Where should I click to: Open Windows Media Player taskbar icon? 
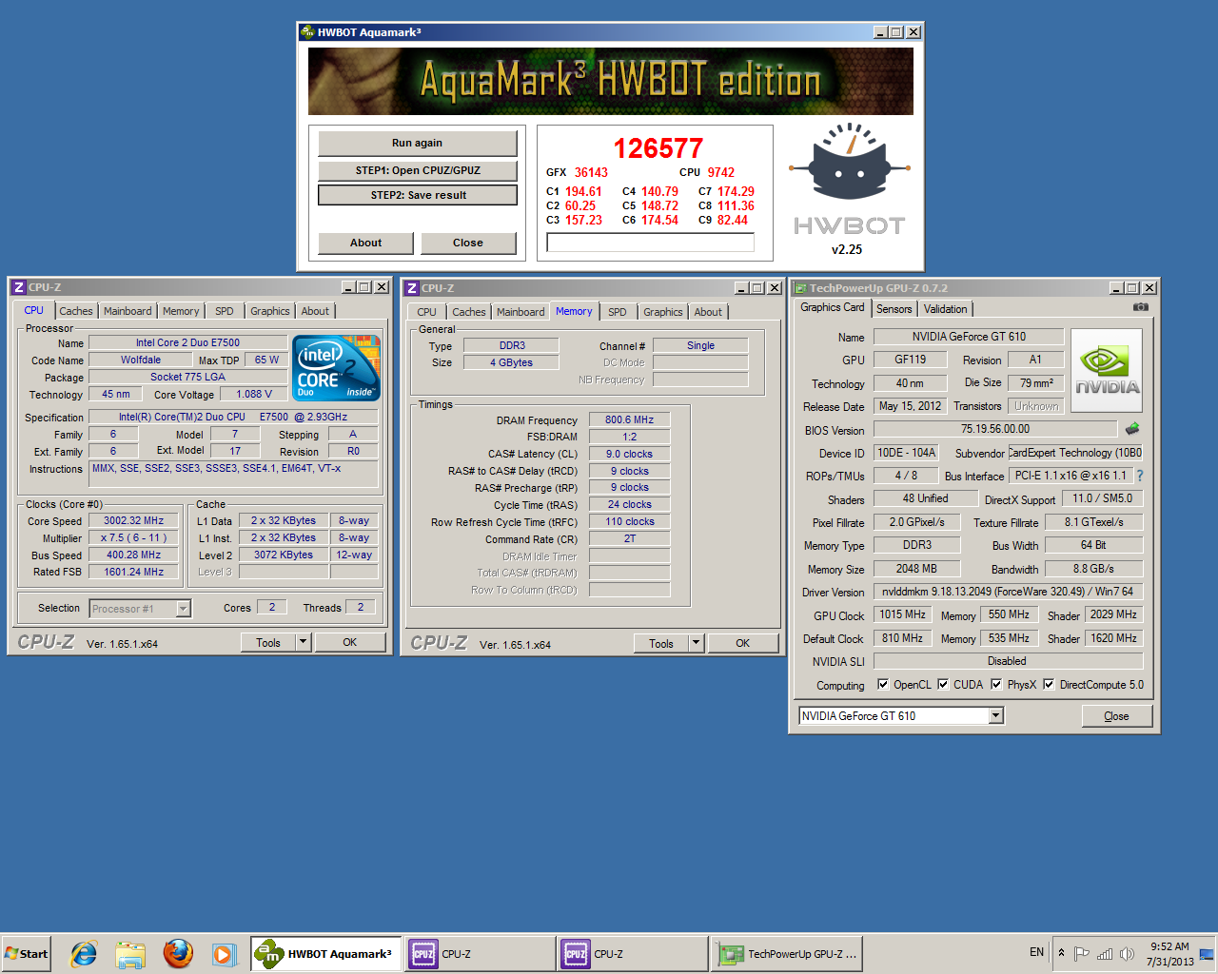tap(223, 953)
